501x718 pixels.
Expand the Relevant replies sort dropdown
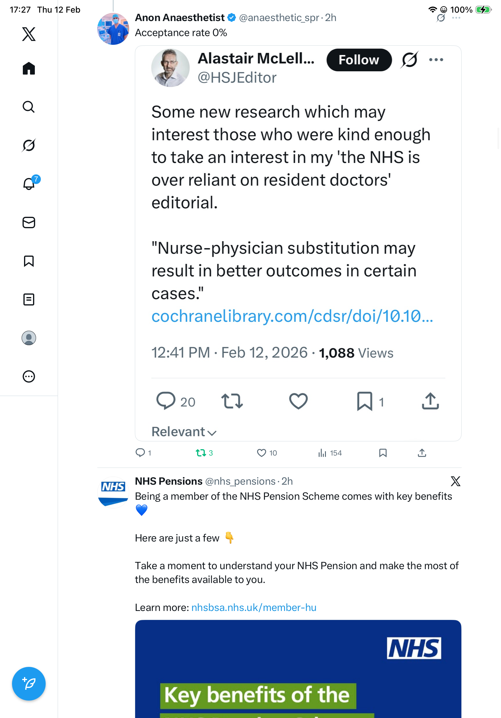(184, 432)
